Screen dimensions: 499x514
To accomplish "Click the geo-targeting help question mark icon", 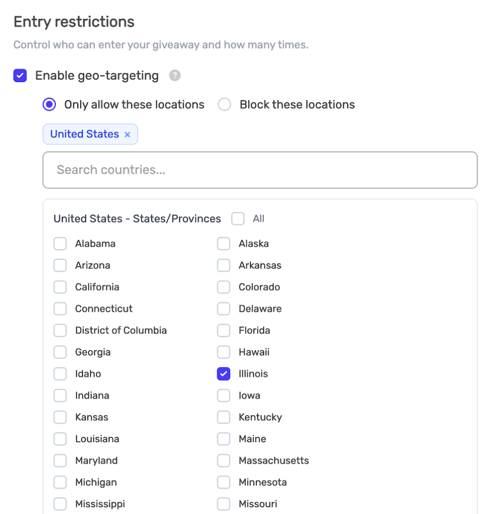I will click(x=175, y=76).
